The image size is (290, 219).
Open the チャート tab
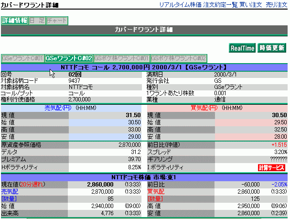57,21
